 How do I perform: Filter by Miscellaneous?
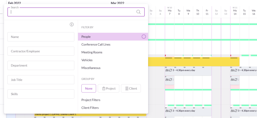[x=91, y=68]
